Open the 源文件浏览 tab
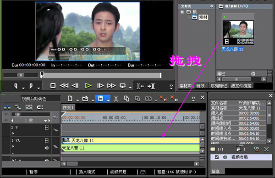Screen dimensions: 275x178 [241, 86]
